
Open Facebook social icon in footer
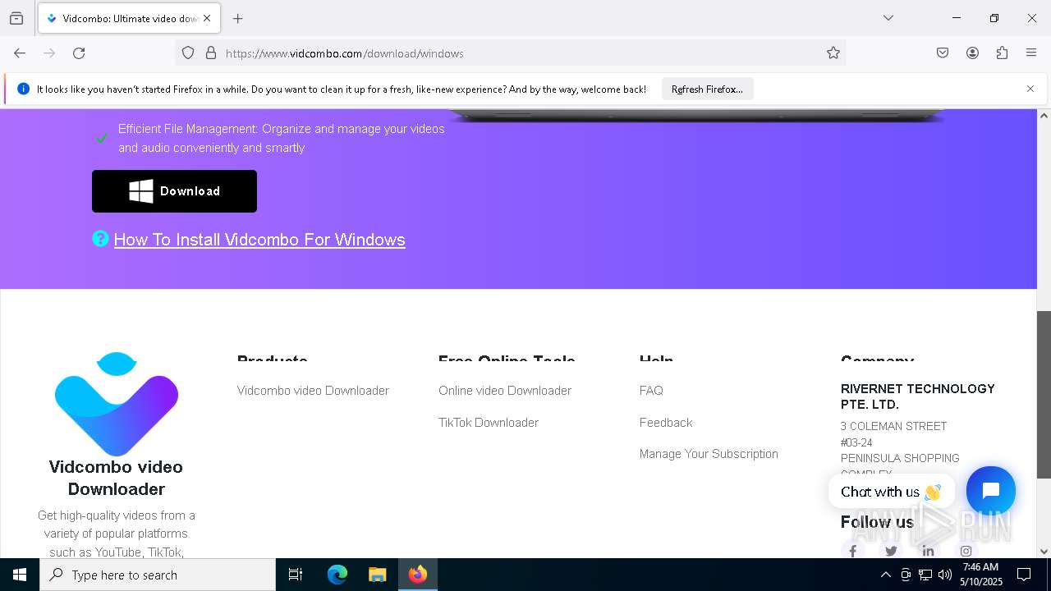tap(853, 551)
